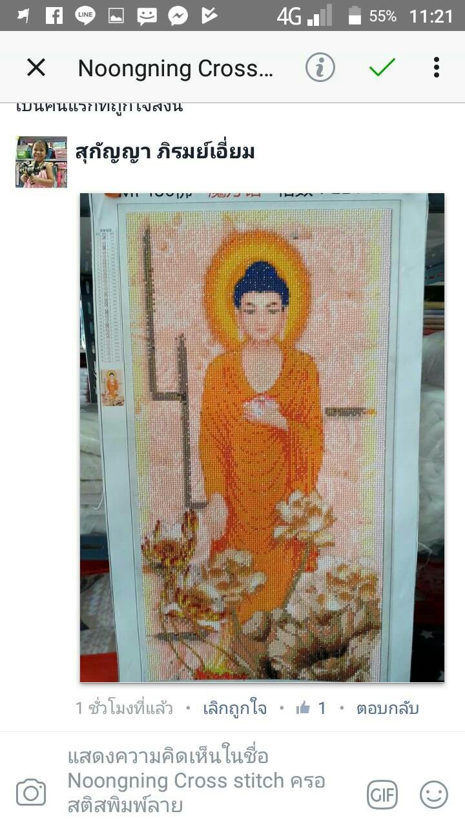
Task: Tap the commenter's profile picture
Action: (41, 162)
